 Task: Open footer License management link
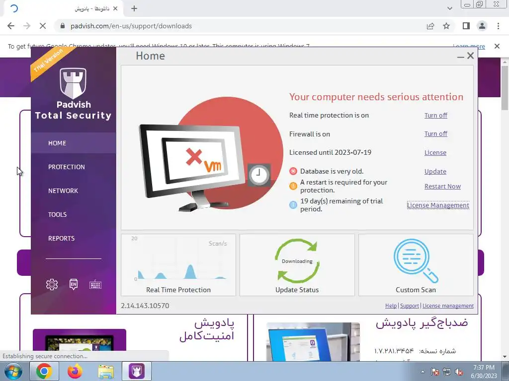pyautogui.click(x=448, y=306)
